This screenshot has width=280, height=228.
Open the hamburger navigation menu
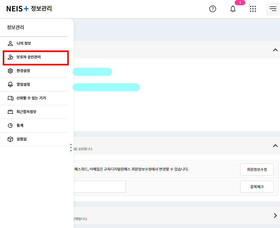pyautogui.click(x=273, y=9)
